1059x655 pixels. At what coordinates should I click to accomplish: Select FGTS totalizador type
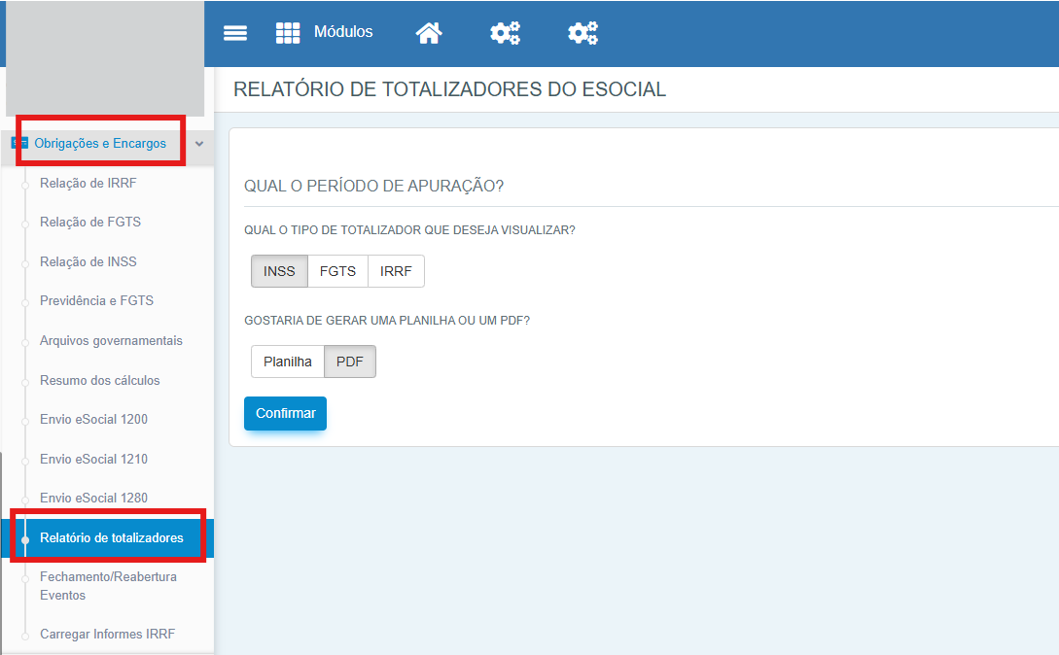337,271
